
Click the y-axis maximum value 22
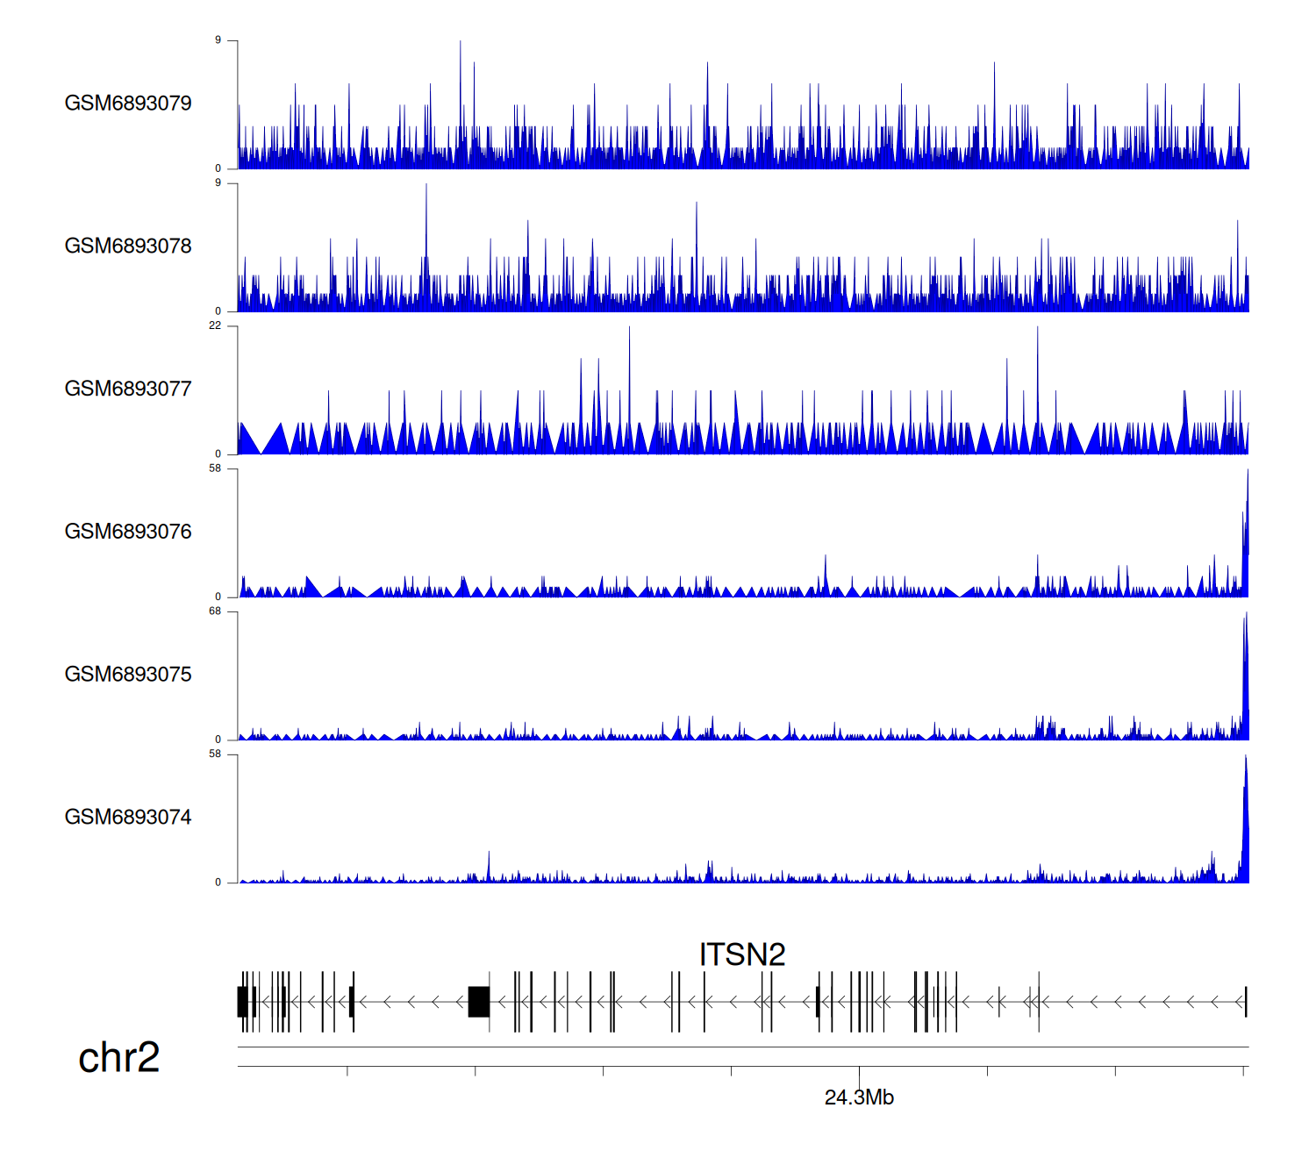[215, 325]
